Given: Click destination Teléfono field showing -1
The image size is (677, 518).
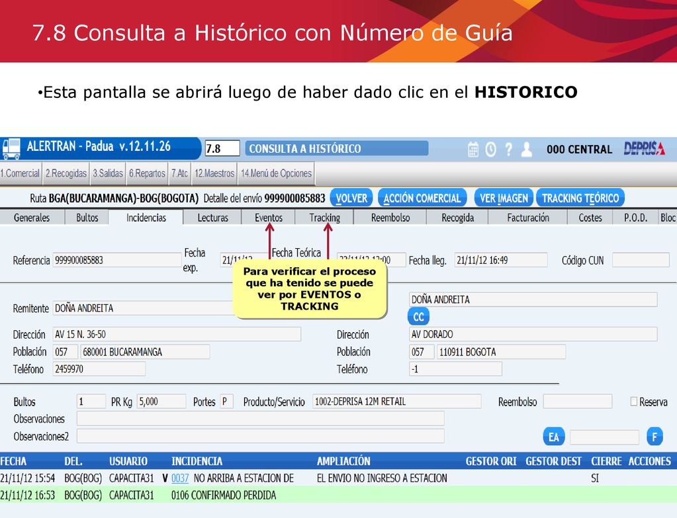Looking at the screenshot, I should (x=455, y=369).
